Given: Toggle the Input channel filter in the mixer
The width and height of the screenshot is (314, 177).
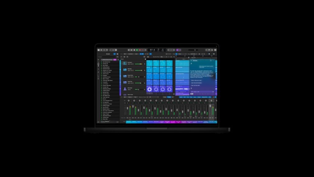Looking at the screenshot, I should 195,97.
